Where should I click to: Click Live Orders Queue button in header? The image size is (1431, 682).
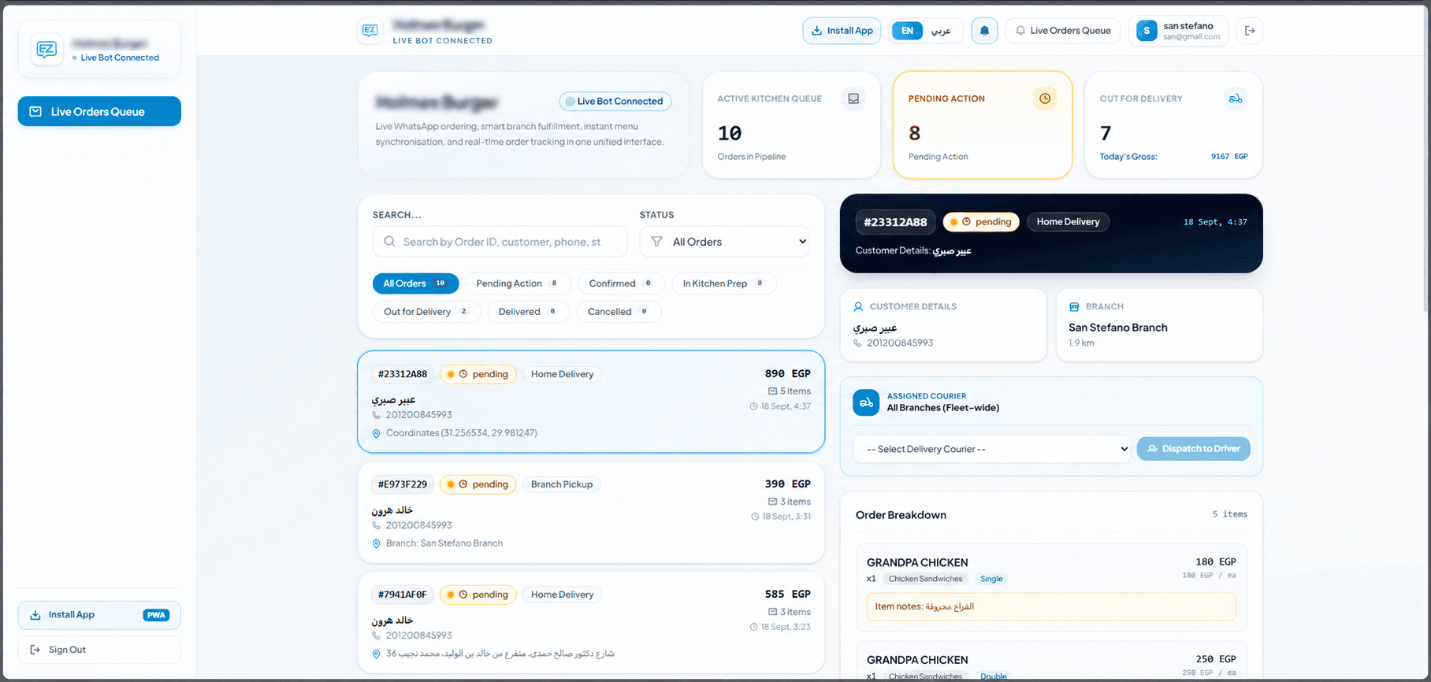click(x=1062, y=31)
